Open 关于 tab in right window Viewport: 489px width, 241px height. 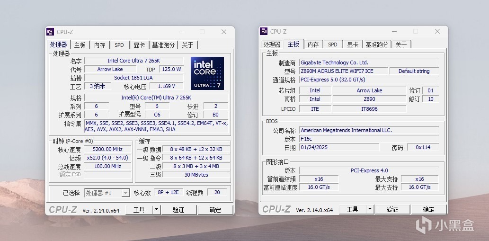[x=401, y=45]
